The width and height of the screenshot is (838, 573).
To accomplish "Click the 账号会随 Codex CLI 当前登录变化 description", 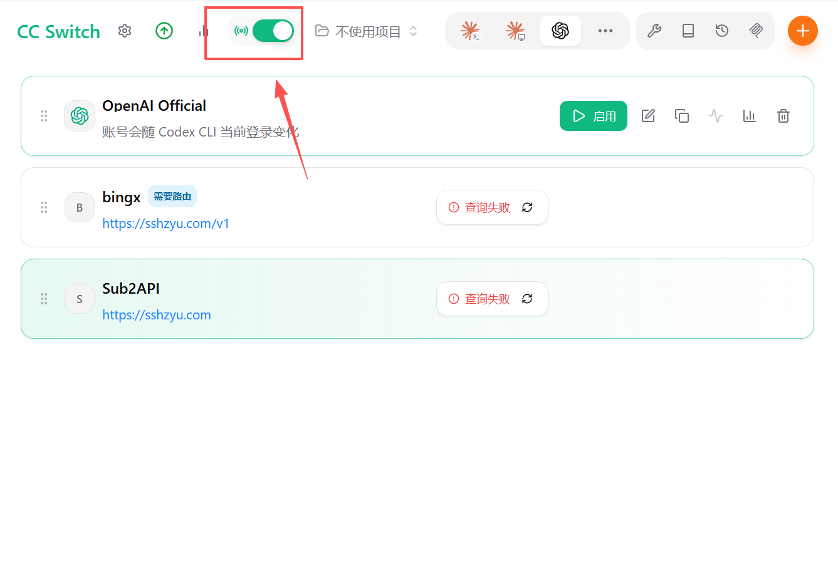I will [x=201, y=132].
